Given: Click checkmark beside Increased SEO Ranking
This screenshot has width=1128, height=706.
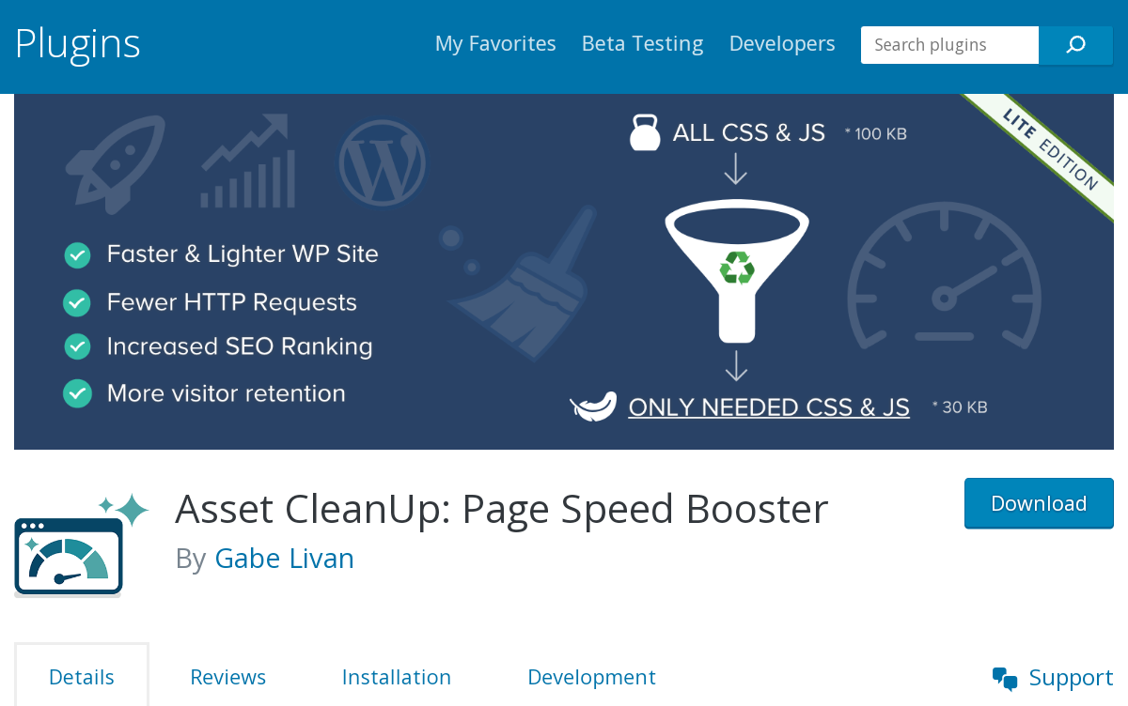Looking at the screenshot, I should tap(77, 346).
